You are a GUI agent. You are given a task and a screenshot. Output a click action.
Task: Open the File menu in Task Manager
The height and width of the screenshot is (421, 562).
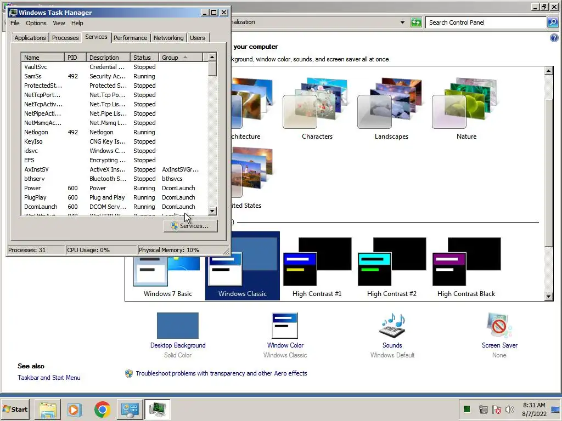(x=15, y=23)
